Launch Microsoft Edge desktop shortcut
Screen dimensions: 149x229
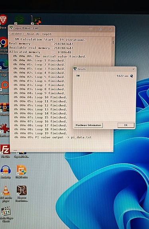[x=4, y=69]
